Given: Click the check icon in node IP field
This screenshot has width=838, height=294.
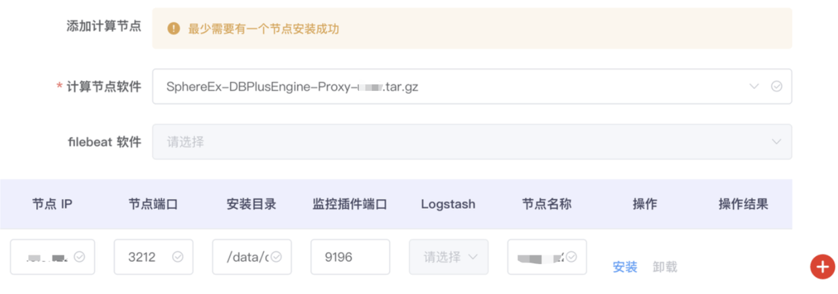Looking at the screenshot, I should [79, 257].
